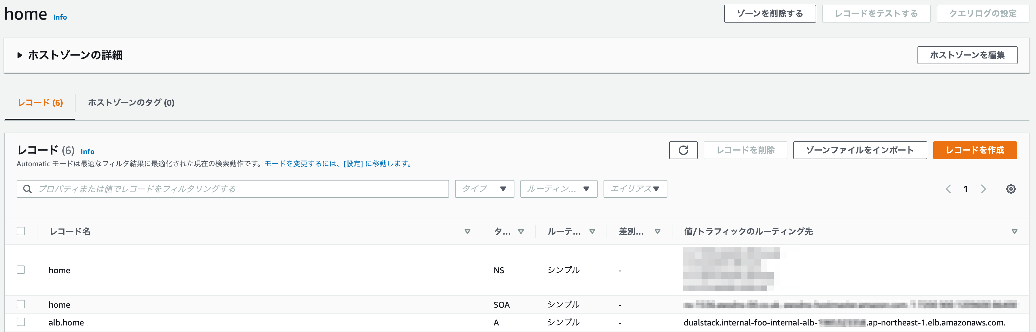1036x332 pixels.
Task: Go to the previous page arrow
Action: click(x=948, y=189)
